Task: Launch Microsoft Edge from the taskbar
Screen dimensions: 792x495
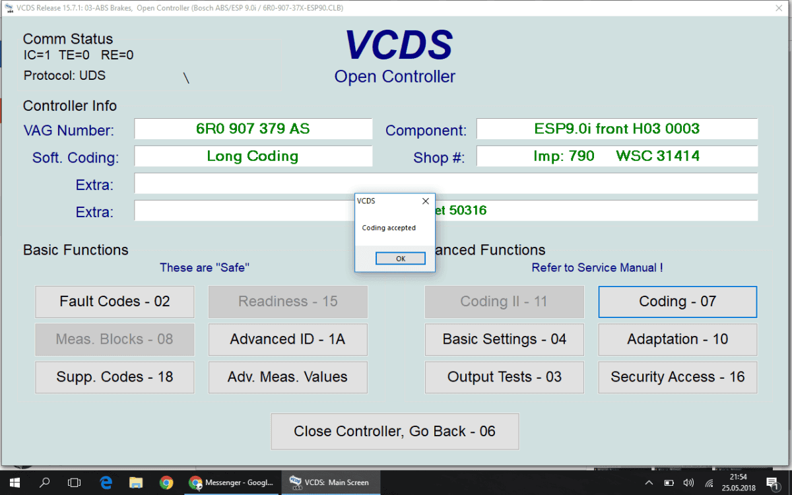Action: (x=106, y=482)
